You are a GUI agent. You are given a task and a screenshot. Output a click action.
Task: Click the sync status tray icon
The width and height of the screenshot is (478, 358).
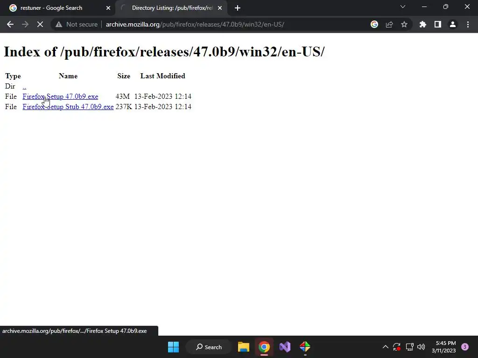tap(397, 347)
